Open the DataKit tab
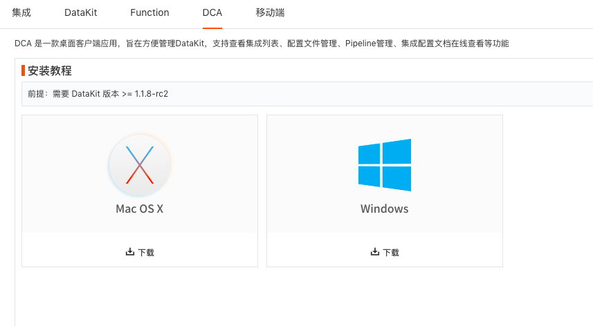 [x=80, y=12]
